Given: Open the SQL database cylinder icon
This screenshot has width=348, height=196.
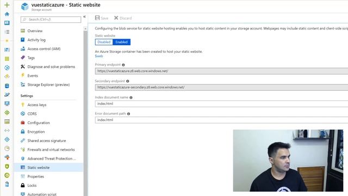Looking at the screenshot, I should (x=7, y=86).
